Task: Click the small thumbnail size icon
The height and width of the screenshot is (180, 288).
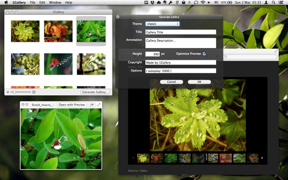Action: coord(8,92)
